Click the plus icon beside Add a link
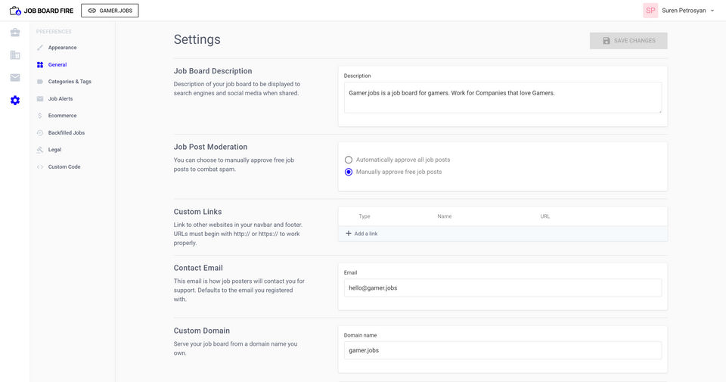The height and width of the screenshot is (382, 726). (348, 234)
